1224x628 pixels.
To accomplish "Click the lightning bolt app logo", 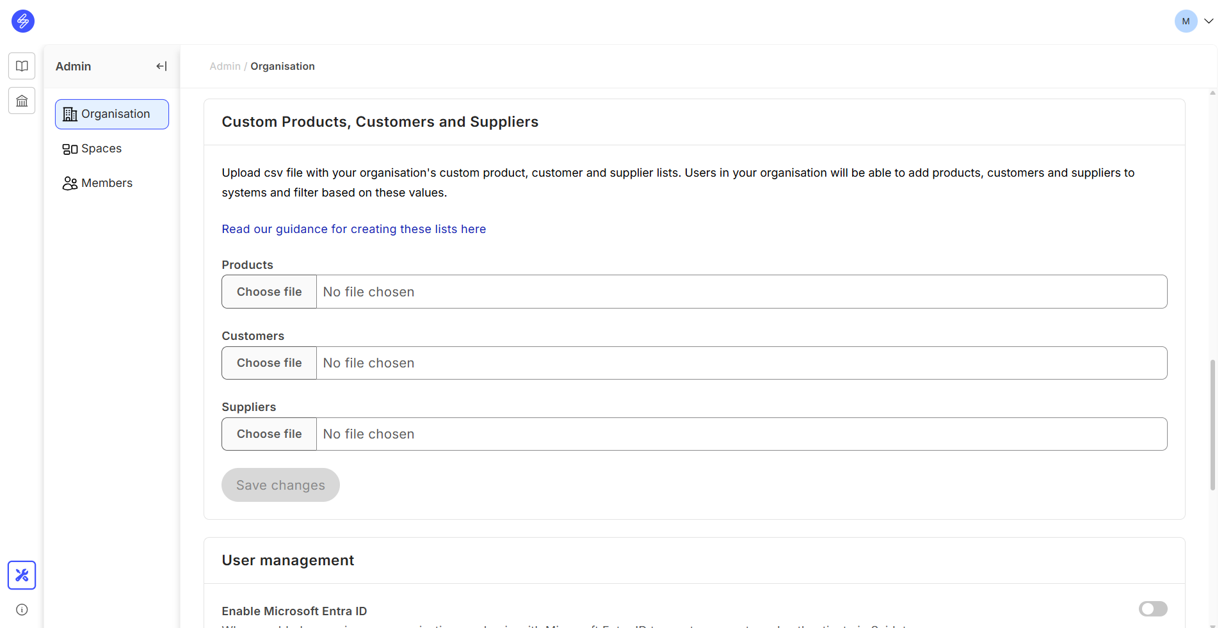I will pos(23,21).
